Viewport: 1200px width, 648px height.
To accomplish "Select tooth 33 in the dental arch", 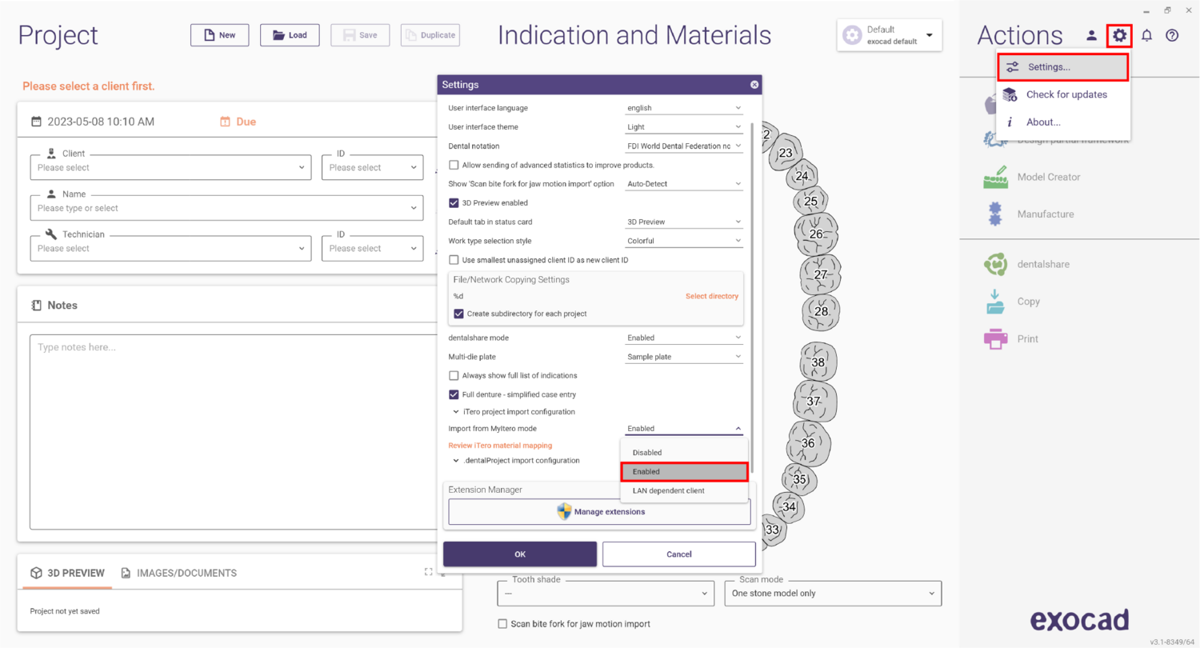I will click(x=772, y=529).
